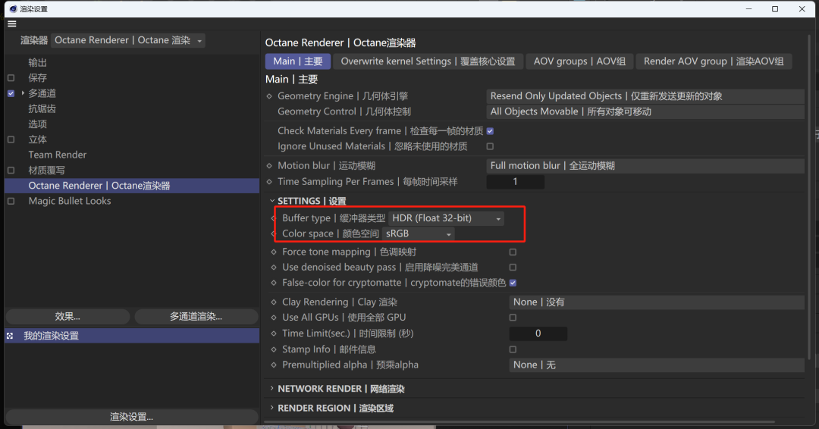Enable the 保存 checkbox
819x429 pixels.
11,78
